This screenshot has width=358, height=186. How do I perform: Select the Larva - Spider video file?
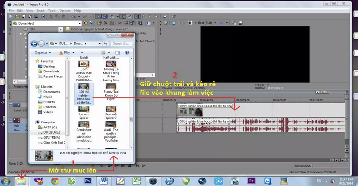click(84, 113)
